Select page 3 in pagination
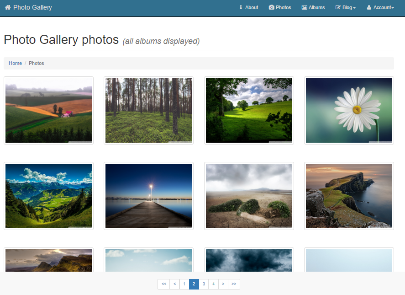 tap(204, 284)
